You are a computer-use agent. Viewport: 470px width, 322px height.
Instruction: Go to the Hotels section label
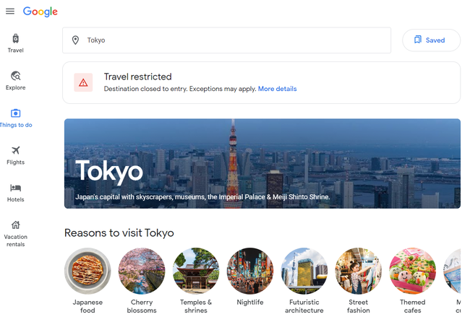[x=16, y=199]
